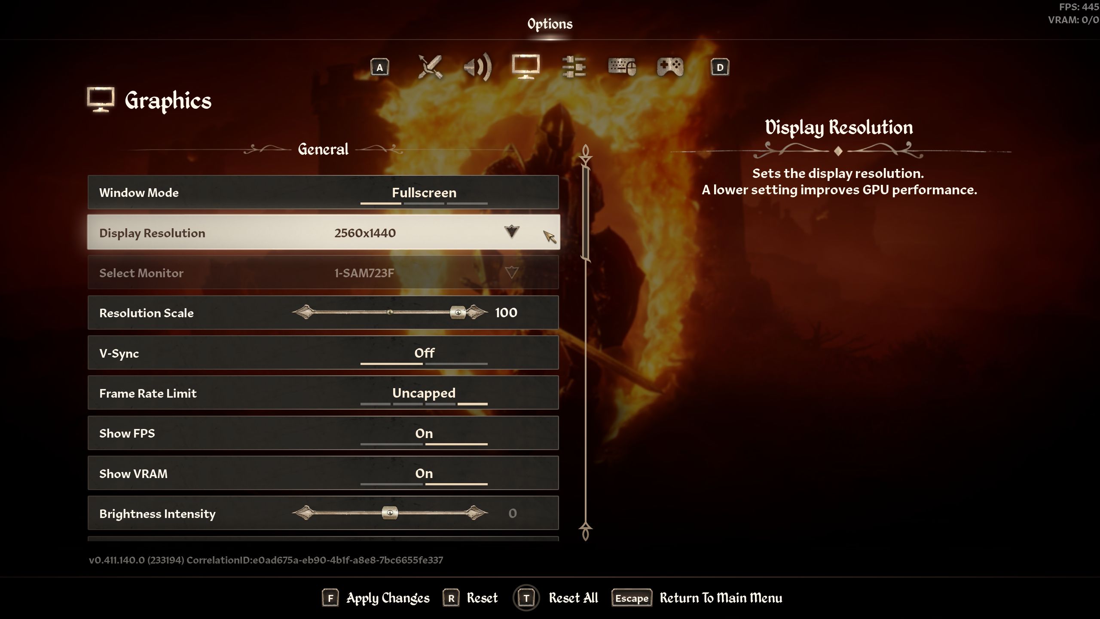The image size is (1100, 619).
Task: Toggle the V-Sync Off setting
Action: pos(424,353)
